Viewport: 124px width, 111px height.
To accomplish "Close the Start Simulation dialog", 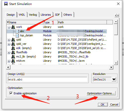I will [118, 4].
